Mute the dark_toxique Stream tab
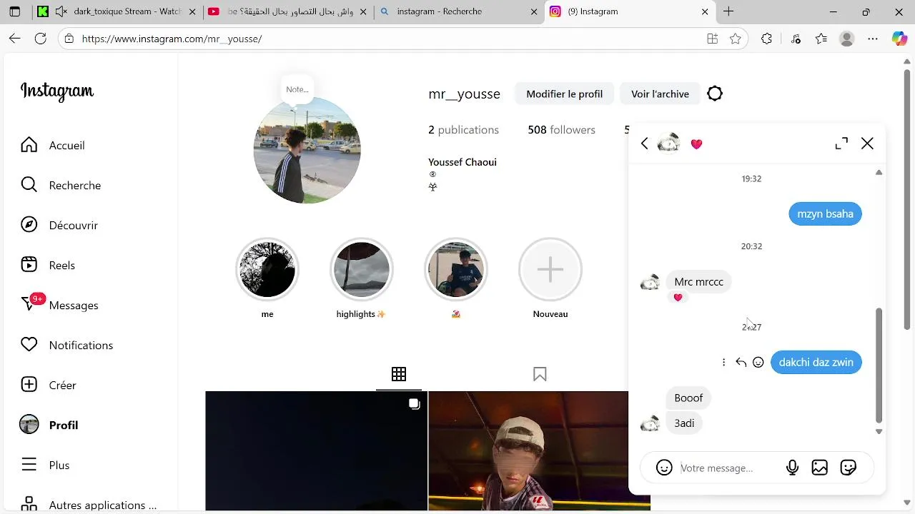The height and width of the screenshot is (514, 915). (61, 11)
